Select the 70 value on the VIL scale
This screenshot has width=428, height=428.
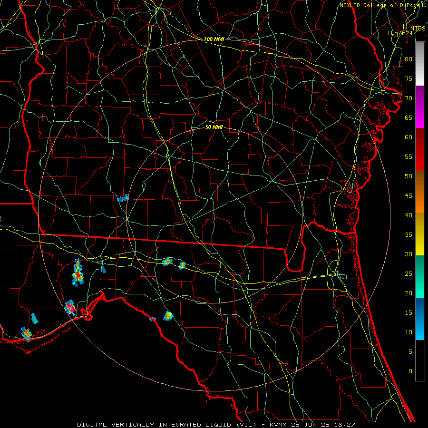409,98
